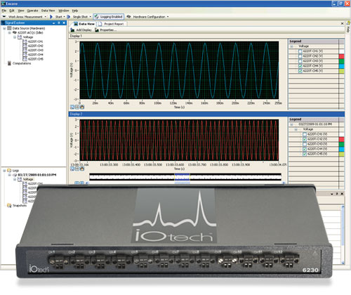Click the highlighted window on overview timeline strip

point(183,177)
